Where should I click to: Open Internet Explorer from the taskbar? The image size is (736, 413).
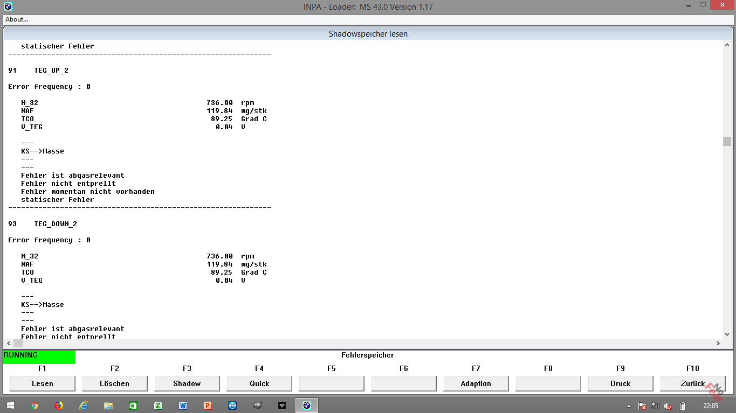[84, 405]
